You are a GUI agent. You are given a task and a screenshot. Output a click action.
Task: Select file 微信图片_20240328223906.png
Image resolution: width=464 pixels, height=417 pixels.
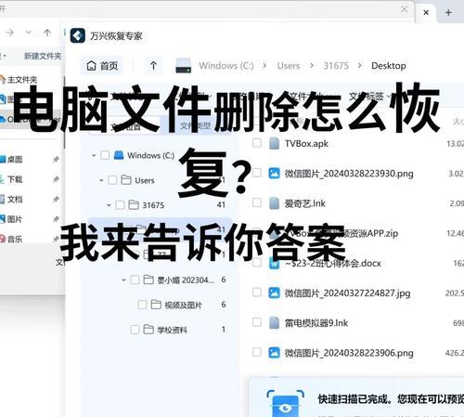coord(349,353)
